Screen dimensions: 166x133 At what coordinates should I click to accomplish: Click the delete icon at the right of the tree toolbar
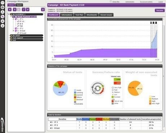coord(43,9)
